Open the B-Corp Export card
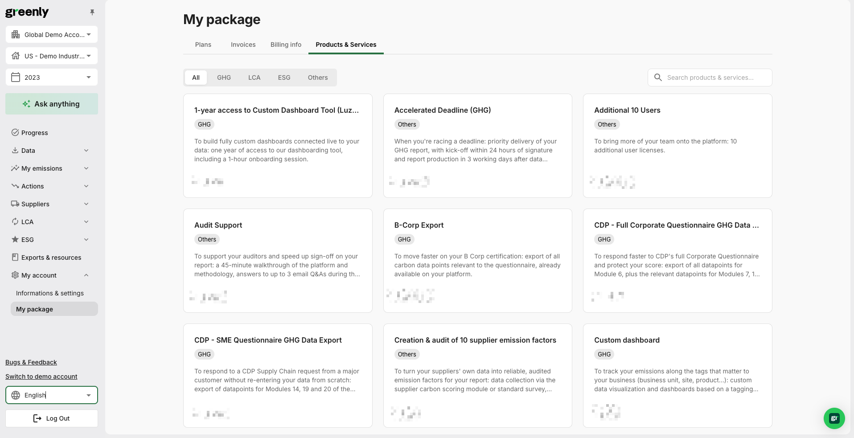854x438 pixels. (478, 261)
